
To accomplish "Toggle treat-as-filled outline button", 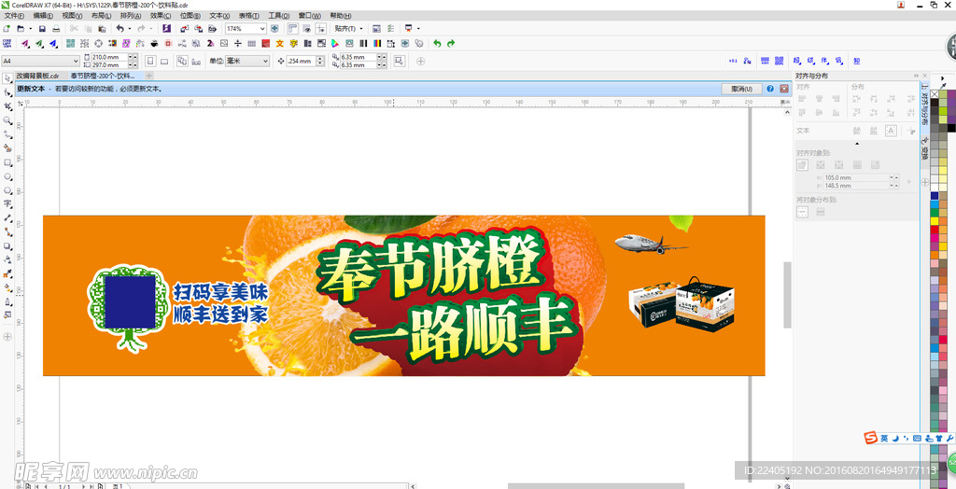I will (400, 61).
